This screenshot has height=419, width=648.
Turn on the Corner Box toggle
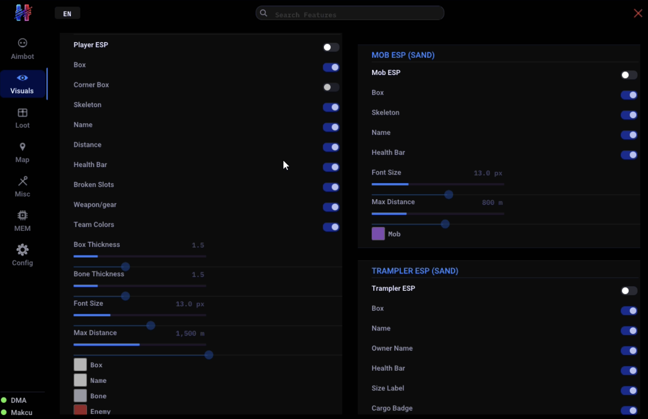coord(331,87)
